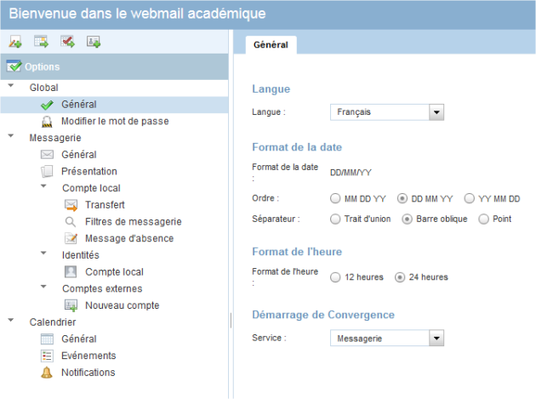Open the Service Messagerie dropdown

(387, 338)
